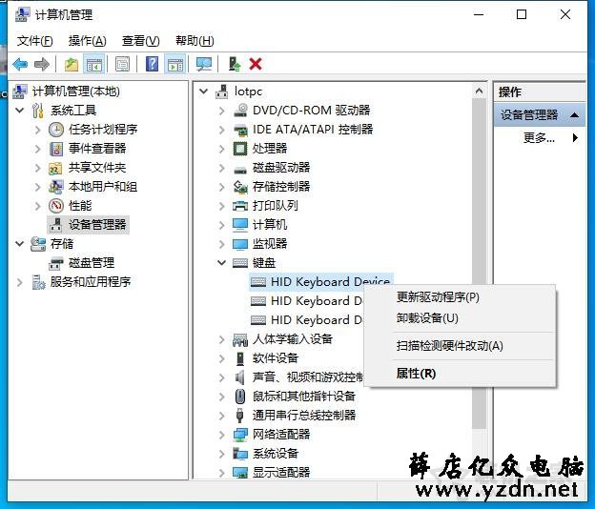Collapse the 存储 tree node
This screenshot has width=595, height=509.
pos(20,243)
